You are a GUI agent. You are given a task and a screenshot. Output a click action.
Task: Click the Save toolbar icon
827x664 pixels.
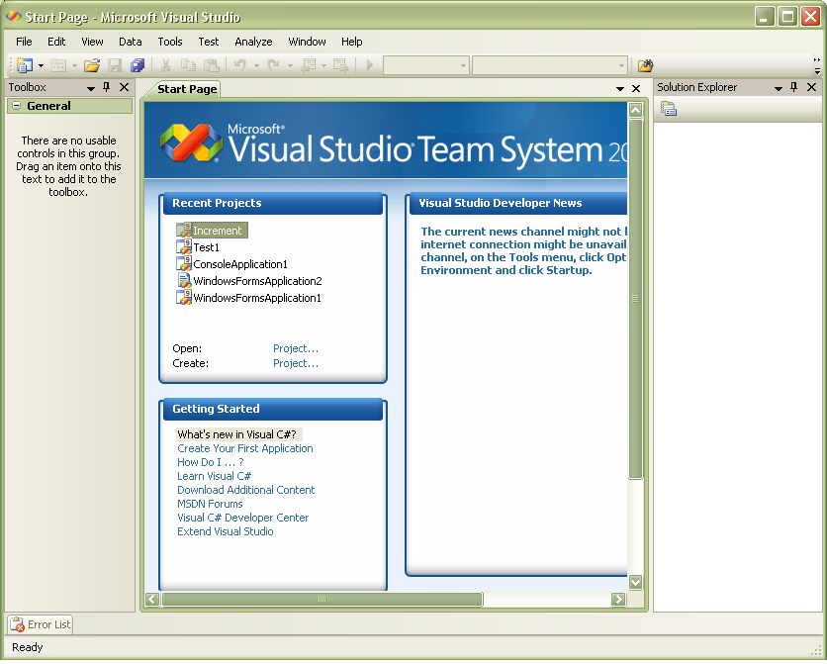115,65
